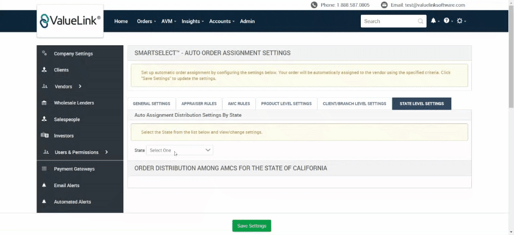
Task: Expand the Vendors submenu arrow
Action: (80, 86)
